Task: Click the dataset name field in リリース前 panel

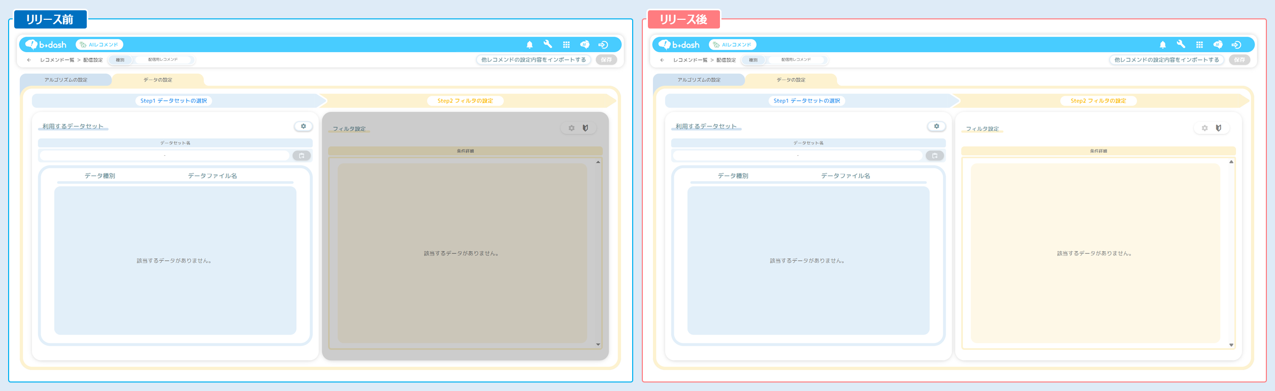Action: 164,156
